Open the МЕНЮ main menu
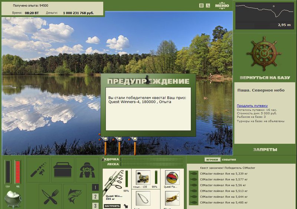Viewport: 297px width, 209px height. [x=222, y=6]
